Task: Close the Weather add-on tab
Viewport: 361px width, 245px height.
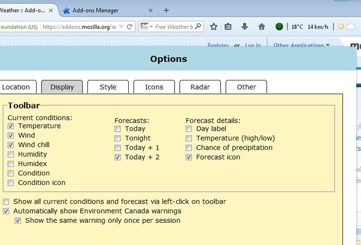Action: pyautogui.click(x=51, y=10)
